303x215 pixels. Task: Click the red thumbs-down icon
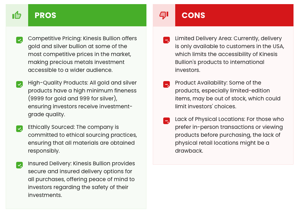[164, 15]
